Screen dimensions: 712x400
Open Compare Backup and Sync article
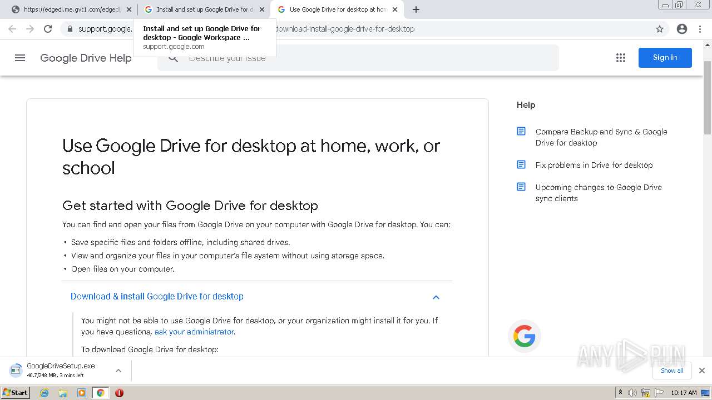[x=601, y=137]
